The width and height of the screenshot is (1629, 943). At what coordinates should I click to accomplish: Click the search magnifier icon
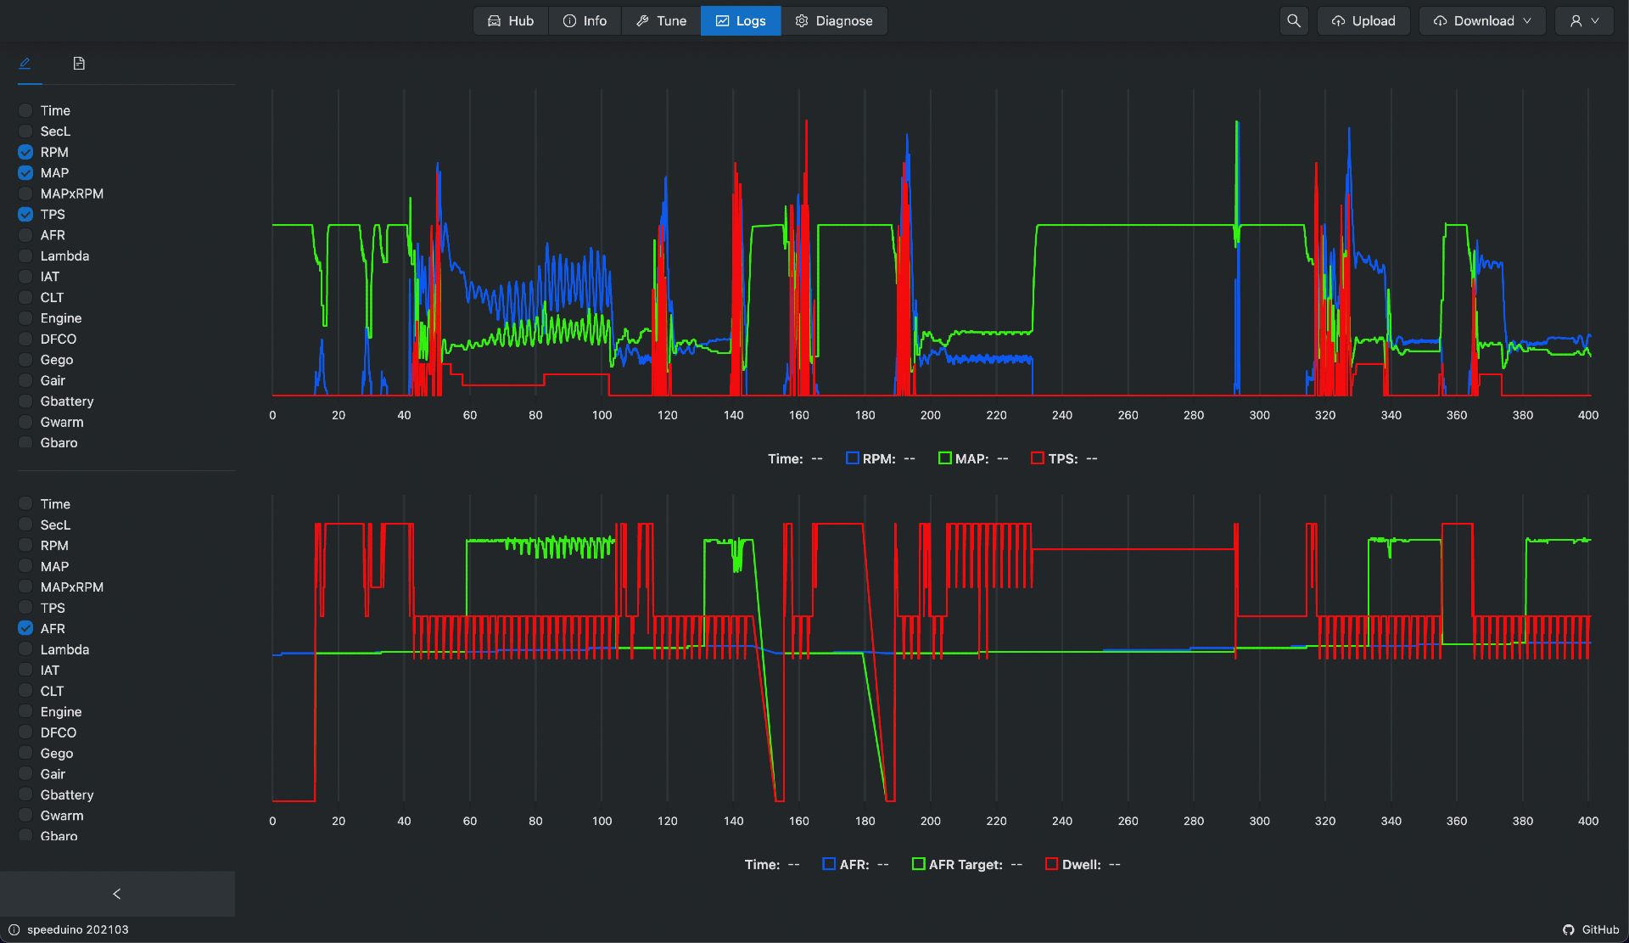[1294, 20]
